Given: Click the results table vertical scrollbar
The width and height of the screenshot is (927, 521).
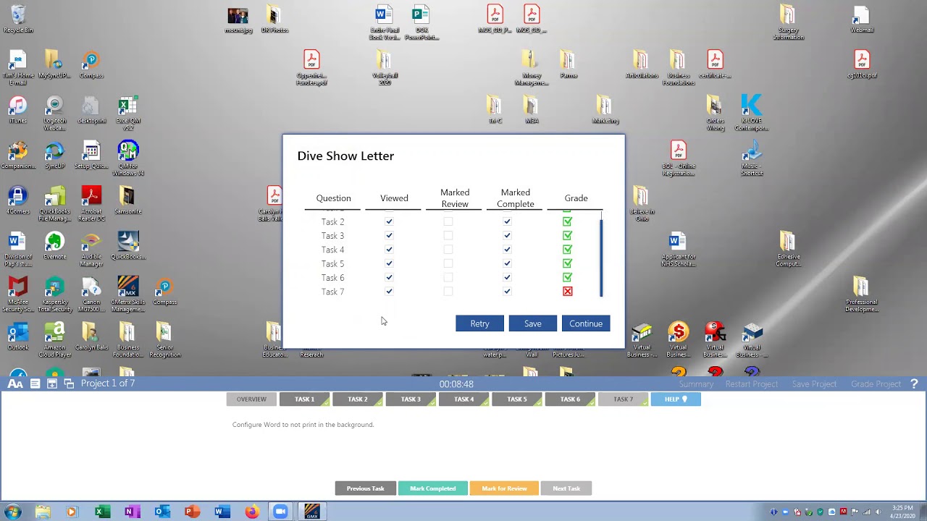Looking at the screenshot, I should coord(601,257).
